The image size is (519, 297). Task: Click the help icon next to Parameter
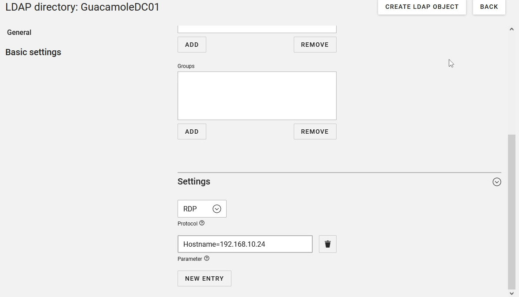point(207,259)
